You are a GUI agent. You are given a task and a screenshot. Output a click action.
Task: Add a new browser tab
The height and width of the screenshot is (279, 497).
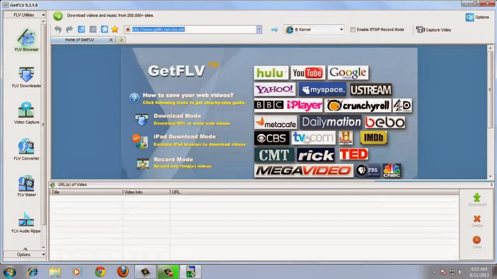click(121, 40)
